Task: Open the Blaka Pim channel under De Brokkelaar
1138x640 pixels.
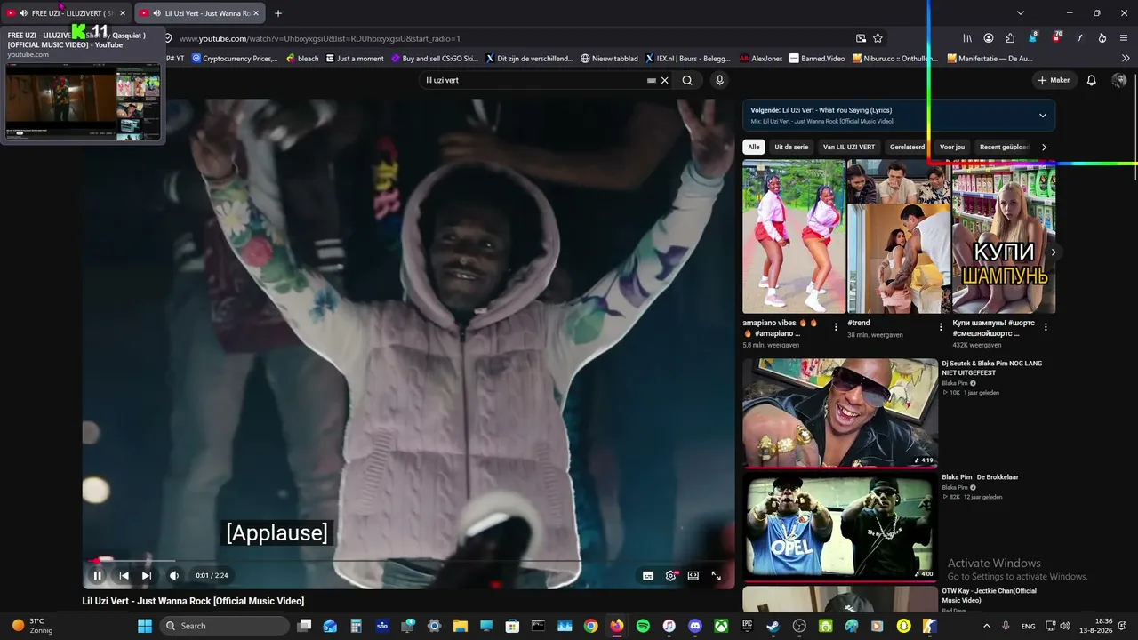Action: point(955,487)
